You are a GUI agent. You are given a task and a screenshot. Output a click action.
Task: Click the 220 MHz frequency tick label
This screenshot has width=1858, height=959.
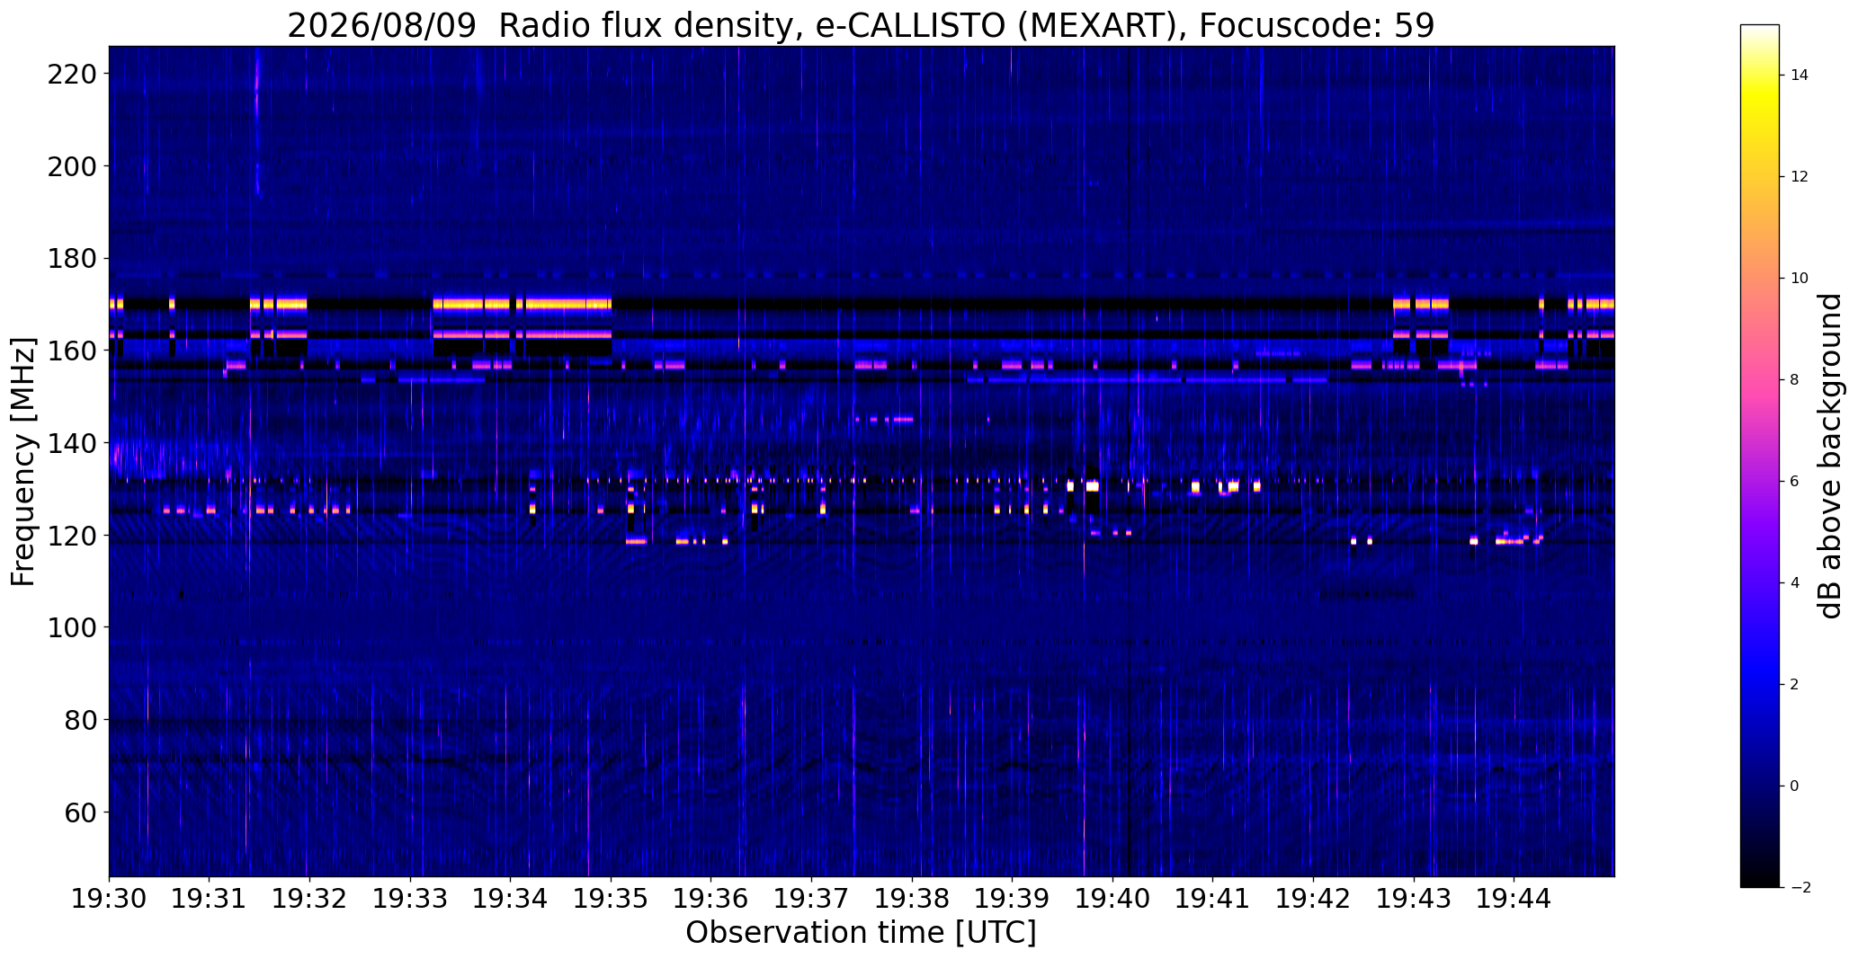pyautogui.click(x=71, y=74)
